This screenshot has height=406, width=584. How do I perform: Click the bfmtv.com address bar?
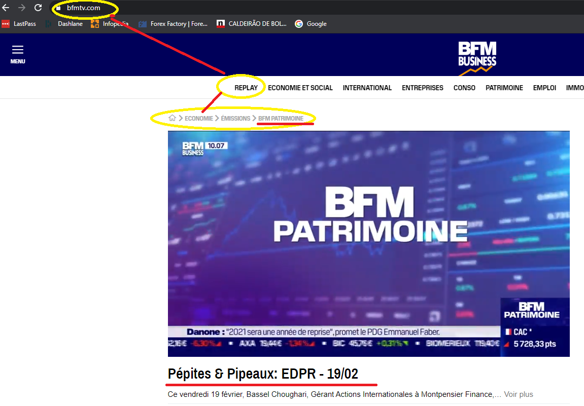click(x=83, y=8)
